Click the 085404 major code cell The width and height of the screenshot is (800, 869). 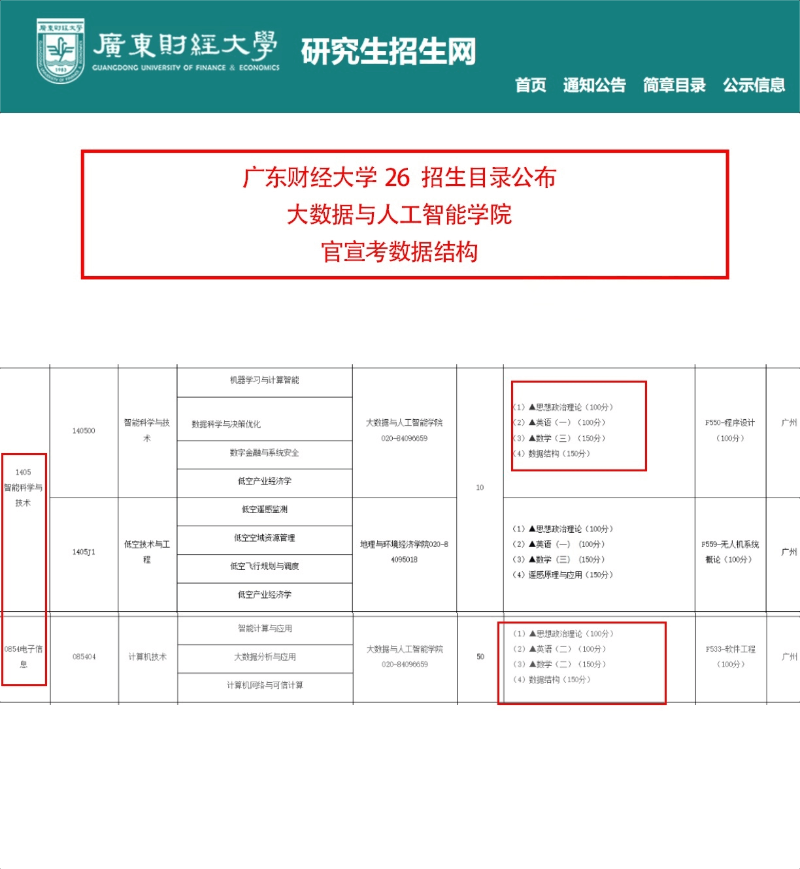tap(84, 657)
